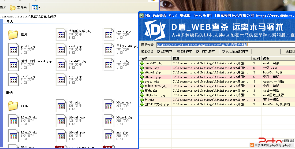Viewport: 295px width, 149px height.
Task: Select the k8one.asp scan result row
Action: (217, 68)
